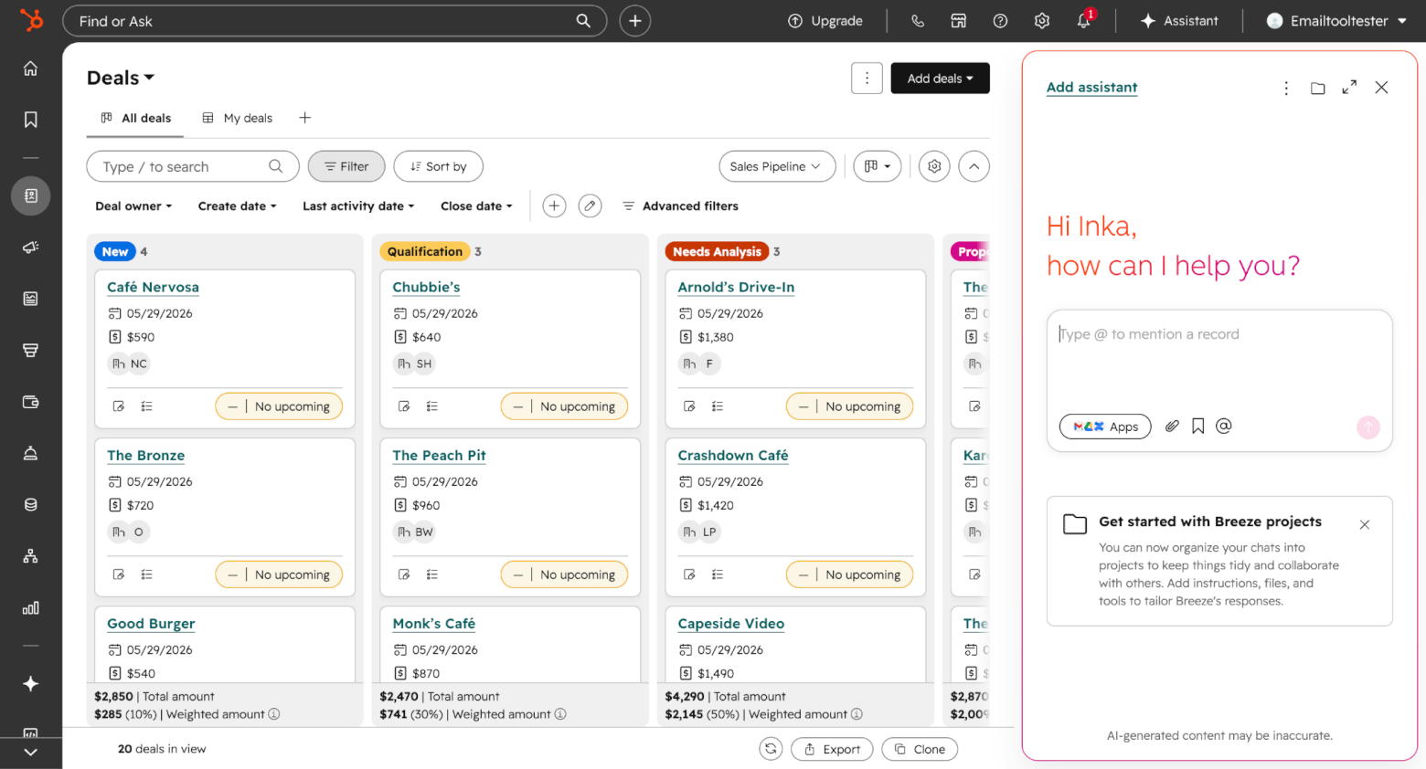Open the board view switcher dropdown
1426x769 pixels.
coord(878,166)
